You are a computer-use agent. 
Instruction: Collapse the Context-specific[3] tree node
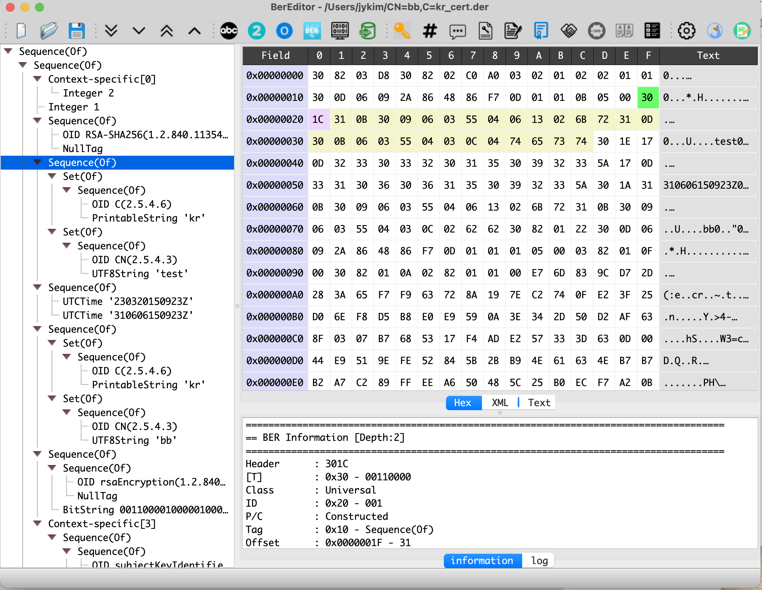(x=37, y=523)
